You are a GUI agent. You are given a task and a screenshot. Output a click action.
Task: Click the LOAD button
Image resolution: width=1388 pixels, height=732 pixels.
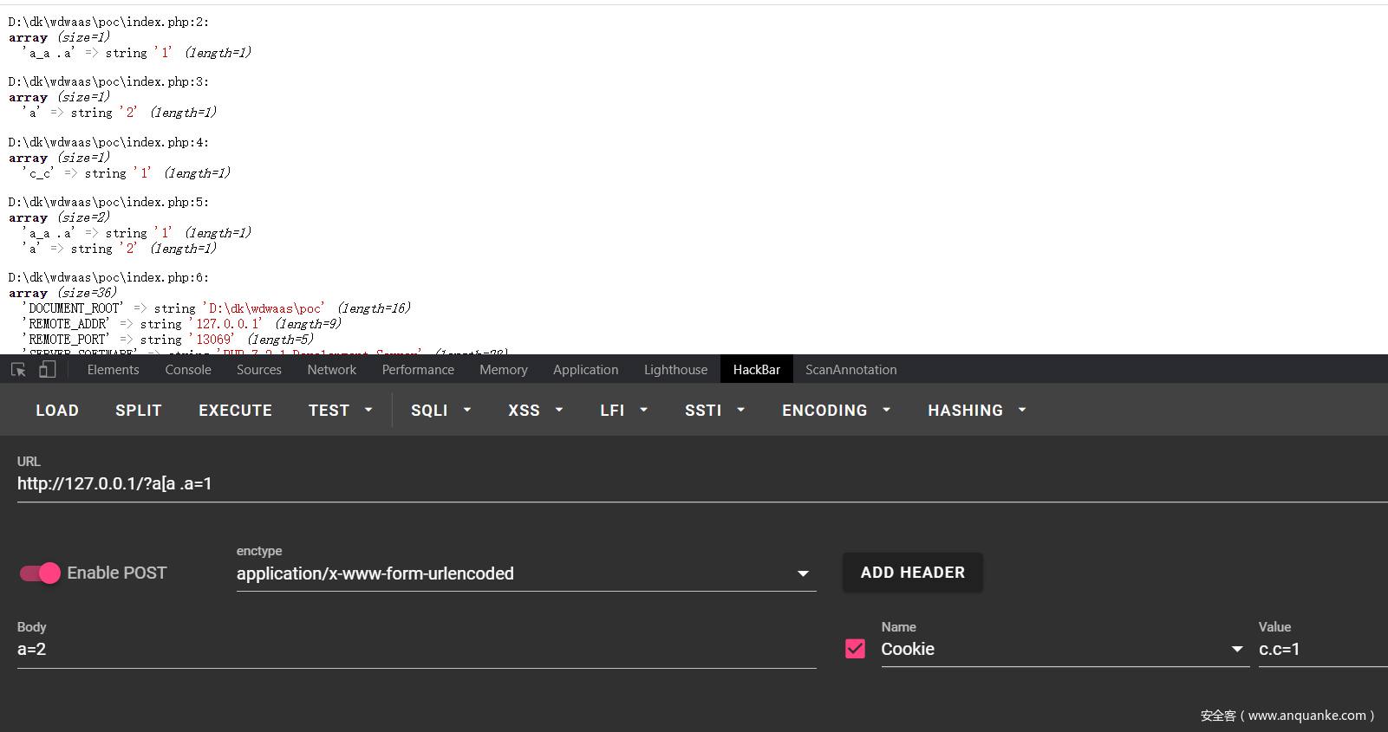57,411
